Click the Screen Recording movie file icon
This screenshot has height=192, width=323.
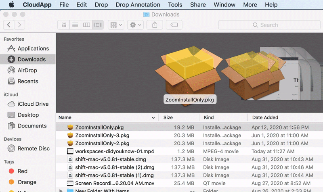pos(70,184)
